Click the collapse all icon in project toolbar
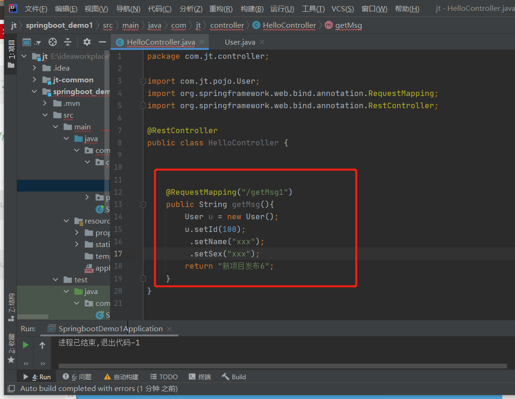This screenshot has width=515, height=399. pyautogui.click(x=68, y=42)
